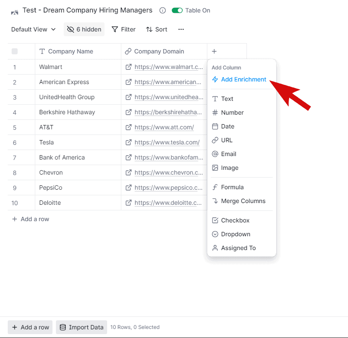Tick the select-all rows checkbox
Viewport: 348px width, 338px height.
[x=15, y=51]
